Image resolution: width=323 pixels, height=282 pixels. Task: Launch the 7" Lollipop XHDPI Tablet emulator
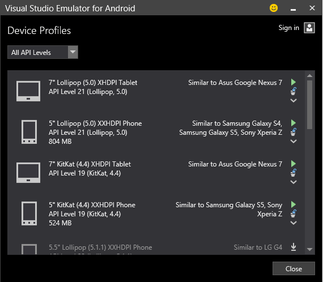[294, 82]
